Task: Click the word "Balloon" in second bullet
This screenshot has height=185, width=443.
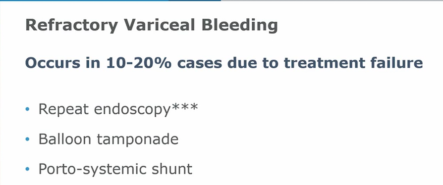Action: coord(65,139)
